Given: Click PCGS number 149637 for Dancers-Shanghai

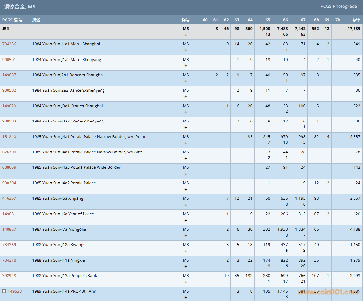Looking at the screenshot, I should pos(9,75).
